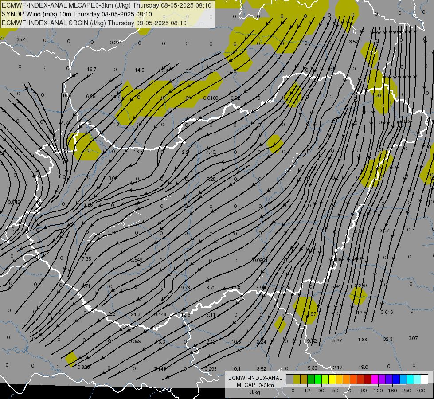The width and height of the screenshot is (434, 399).
Task: Click the map value 8.11
Action: pos(211,315)
